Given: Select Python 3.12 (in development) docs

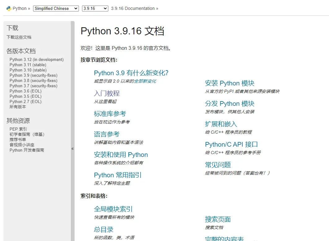Looking at the screenshot, I should pos(37,60).
